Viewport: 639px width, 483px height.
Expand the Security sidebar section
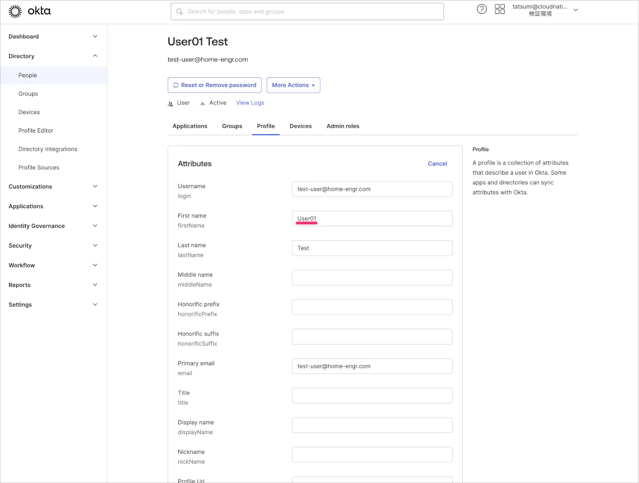click(x=95, y=245)
